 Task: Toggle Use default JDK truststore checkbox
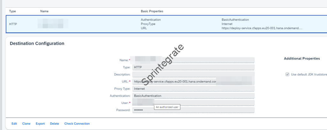pyautogui.click(x=287, y=75)
